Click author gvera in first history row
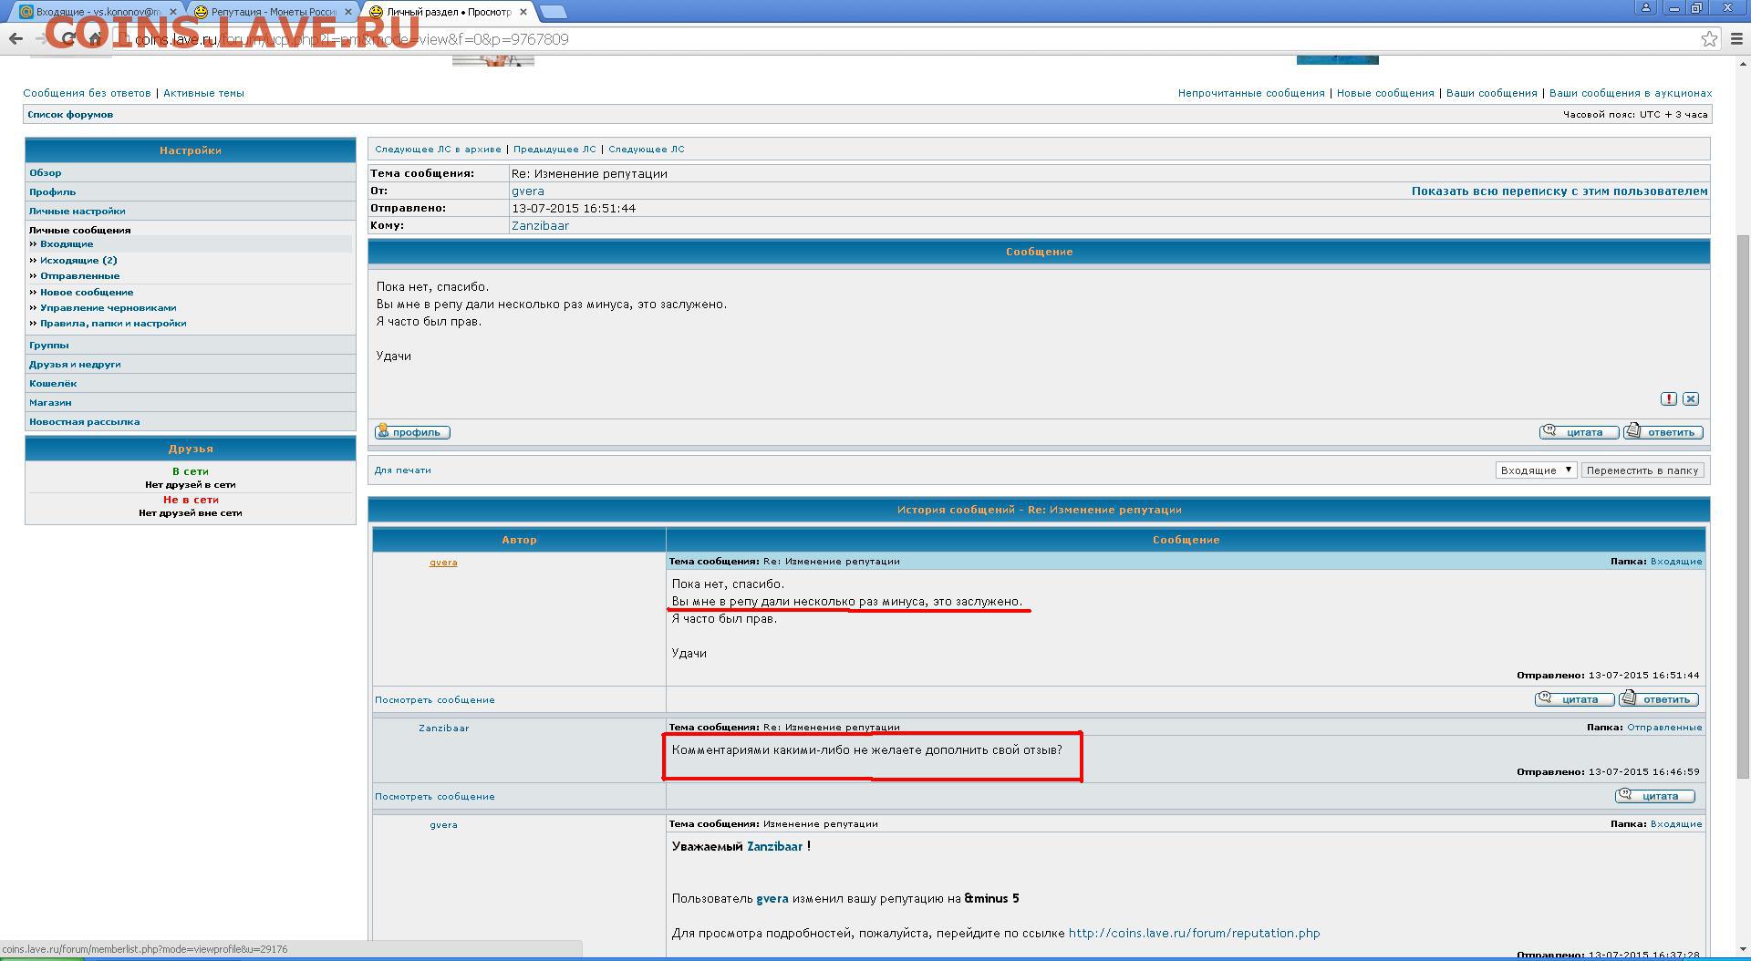Screen dimensions: 1751x961 point(443,563)
